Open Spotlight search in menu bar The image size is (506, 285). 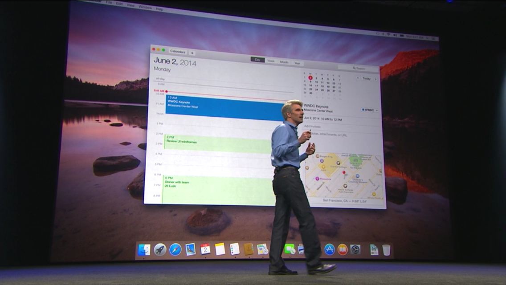point(427,38)
